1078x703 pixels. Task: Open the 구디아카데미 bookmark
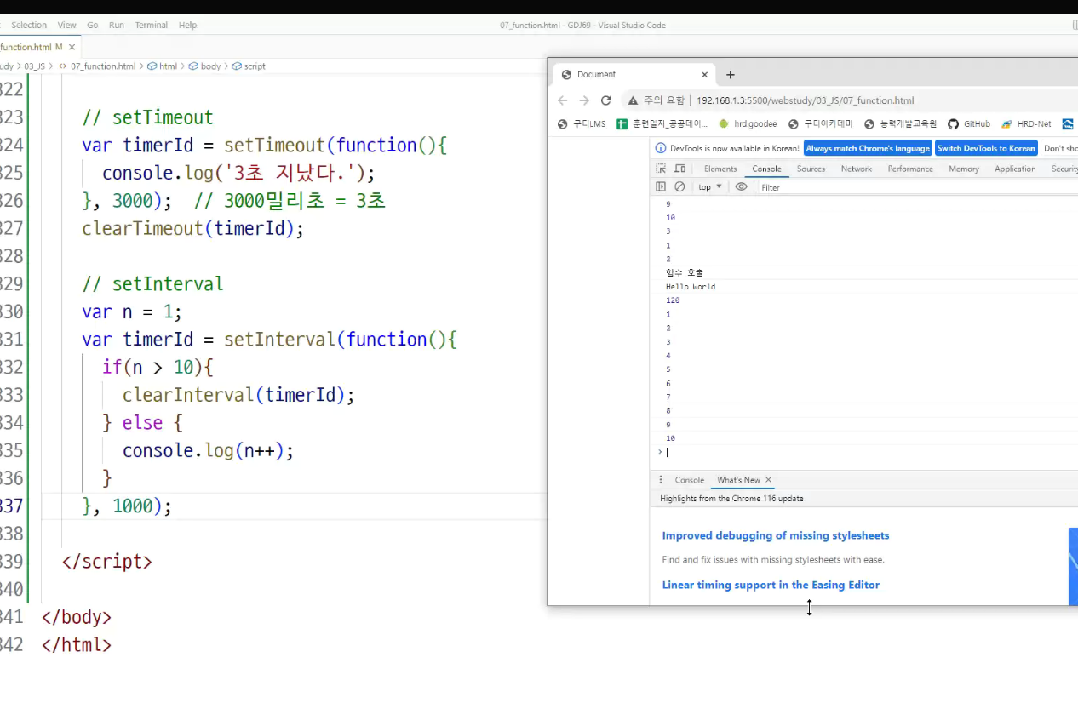(x=822, y=123)
